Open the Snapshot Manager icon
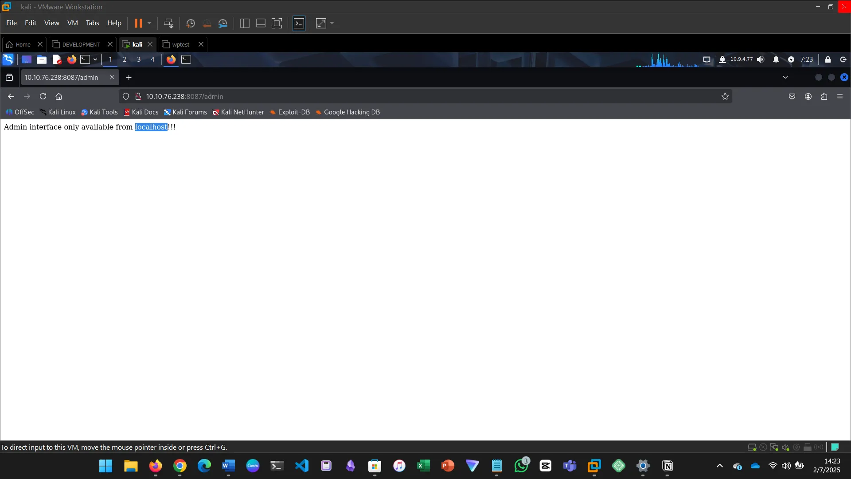Viewport: 851px width, 479px height. [x=223, y=23]
